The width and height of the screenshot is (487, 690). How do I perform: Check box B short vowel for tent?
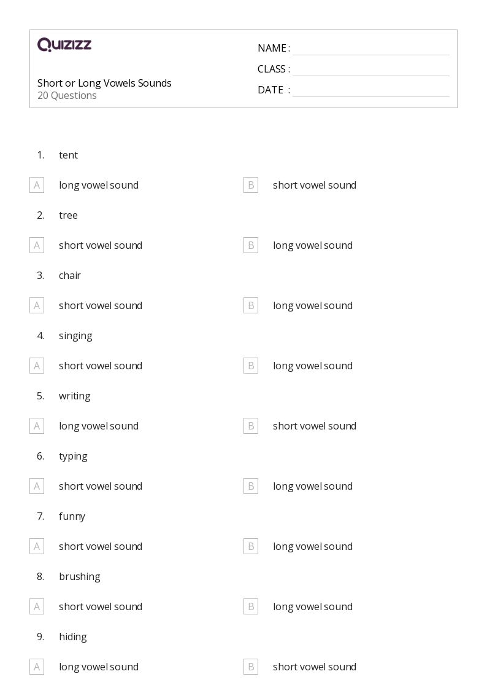251,186
